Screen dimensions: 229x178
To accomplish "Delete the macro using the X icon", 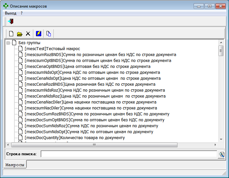I will coord(28,34).
